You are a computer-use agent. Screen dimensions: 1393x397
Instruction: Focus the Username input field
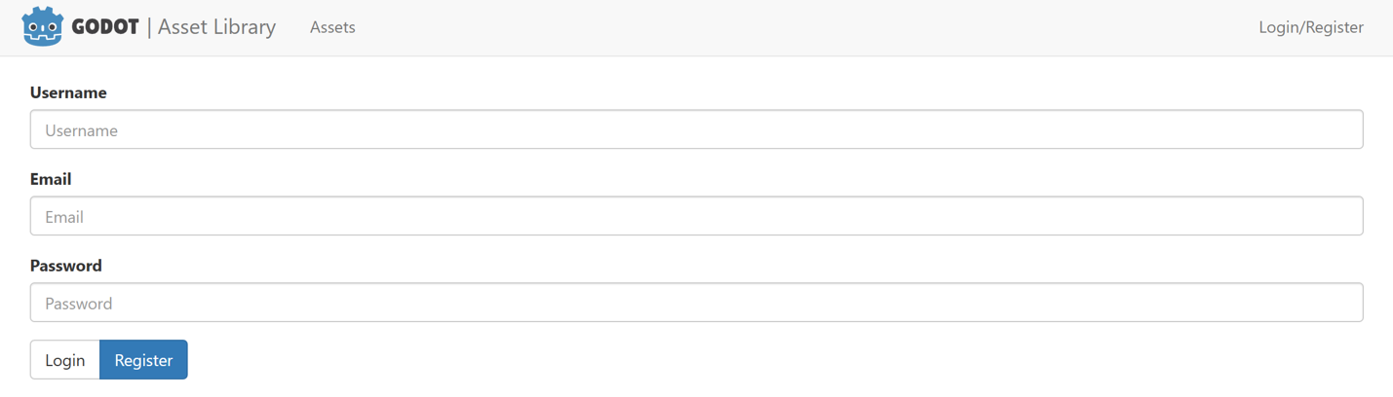click(696, 129)
